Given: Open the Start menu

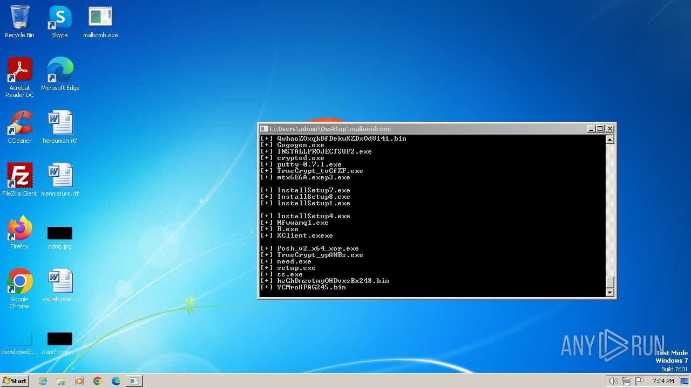Looking at the screenshot, I should pyautogui.click(x=15, y=380).
